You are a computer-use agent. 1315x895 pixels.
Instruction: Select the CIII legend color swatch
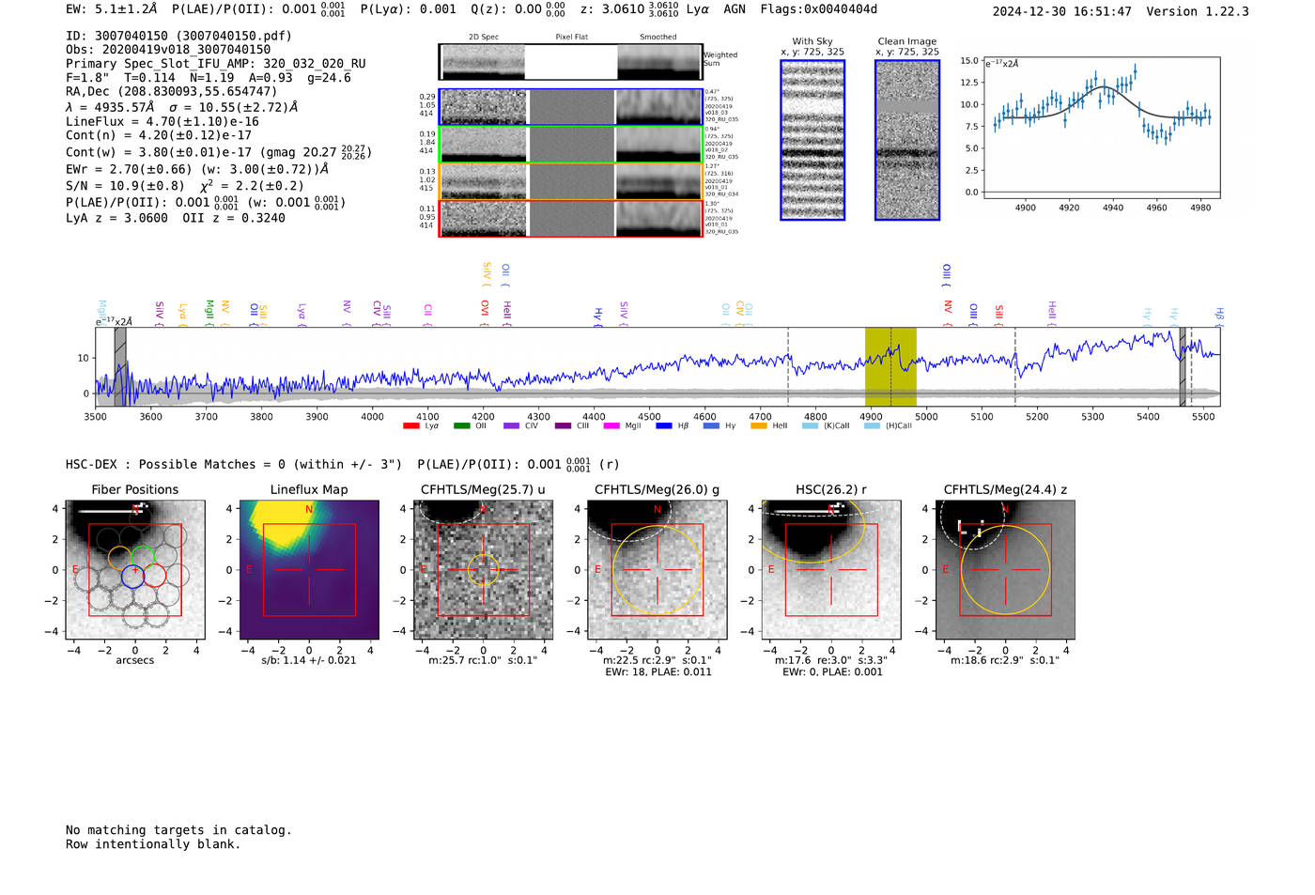coord(563,425)
